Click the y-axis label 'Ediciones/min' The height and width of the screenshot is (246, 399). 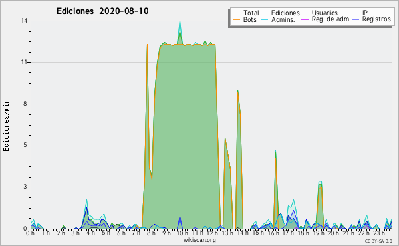(6, 125)
